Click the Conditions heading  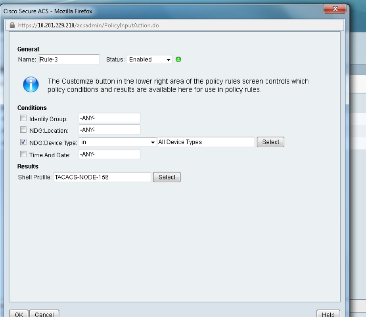click(x=32, y=108)
